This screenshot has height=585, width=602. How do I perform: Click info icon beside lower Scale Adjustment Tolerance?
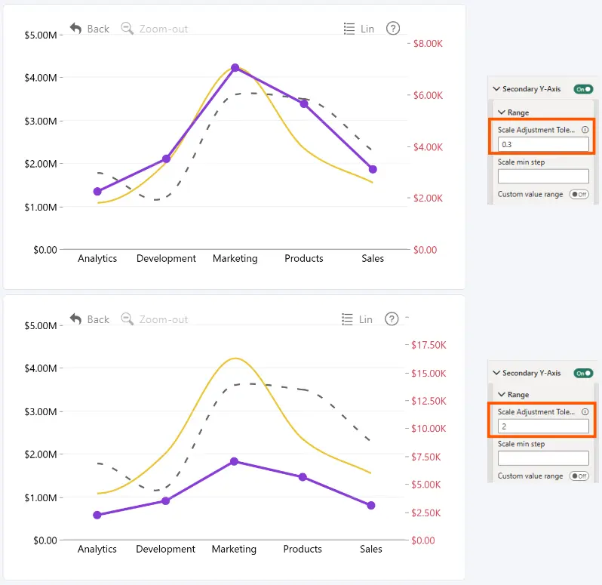pyautogui.click(x=585, y=412)
